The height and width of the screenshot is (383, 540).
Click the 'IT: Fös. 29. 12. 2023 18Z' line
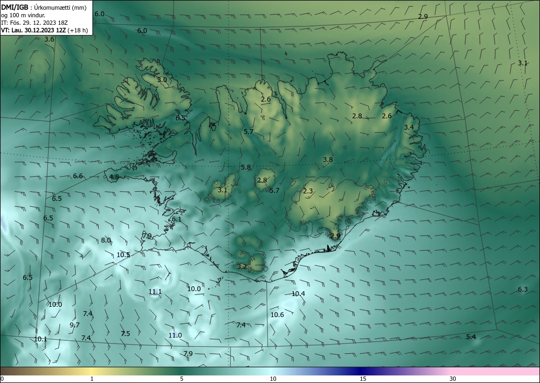[35, 23]
